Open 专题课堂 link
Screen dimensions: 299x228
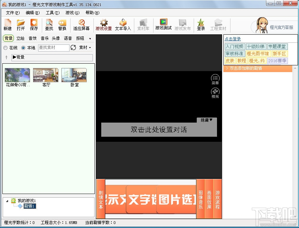[277, 46]
